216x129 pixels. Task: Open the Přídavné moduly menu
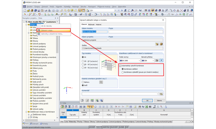[104, 7]
